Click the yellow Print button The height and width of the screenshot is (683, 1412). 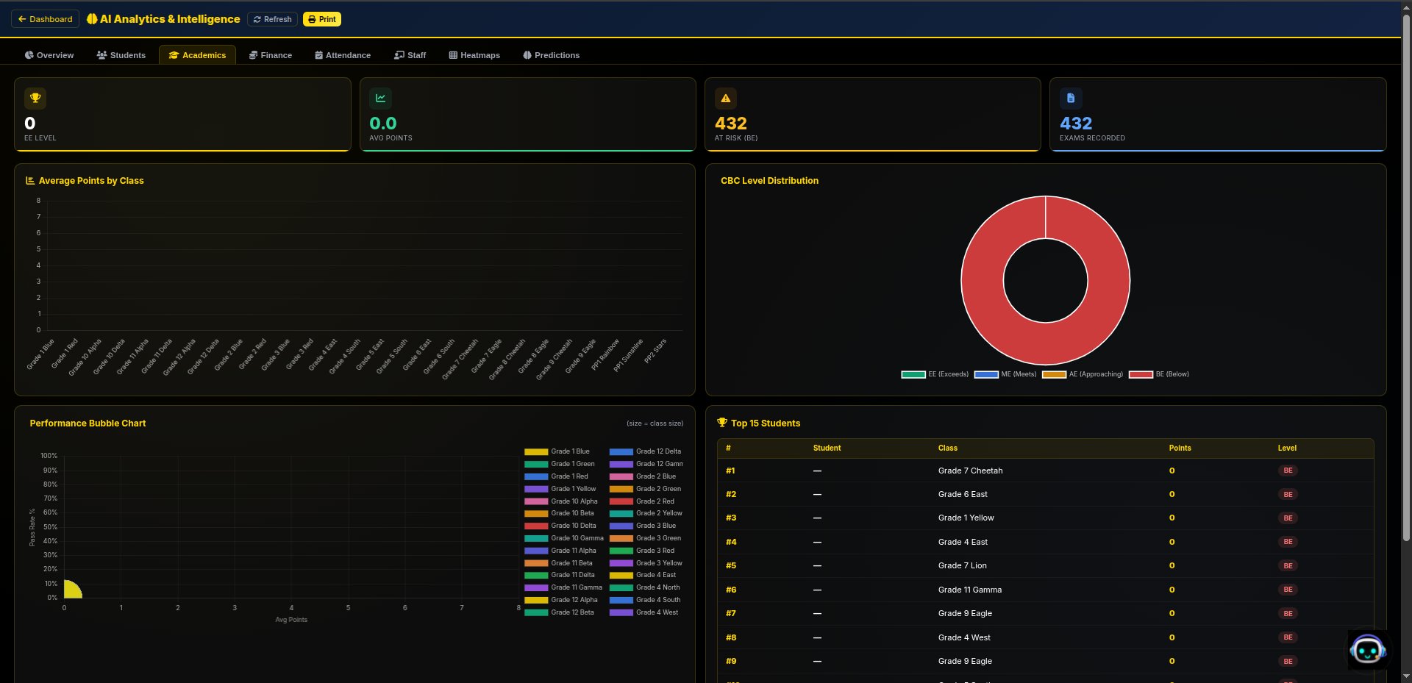[321, 19]
